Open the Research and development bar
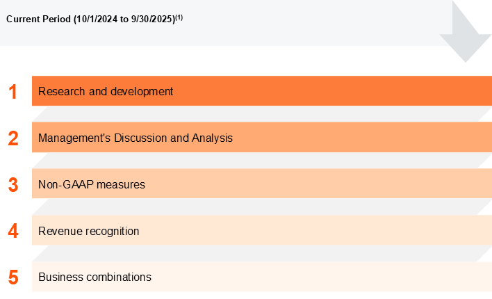 (x=261, y=91)
